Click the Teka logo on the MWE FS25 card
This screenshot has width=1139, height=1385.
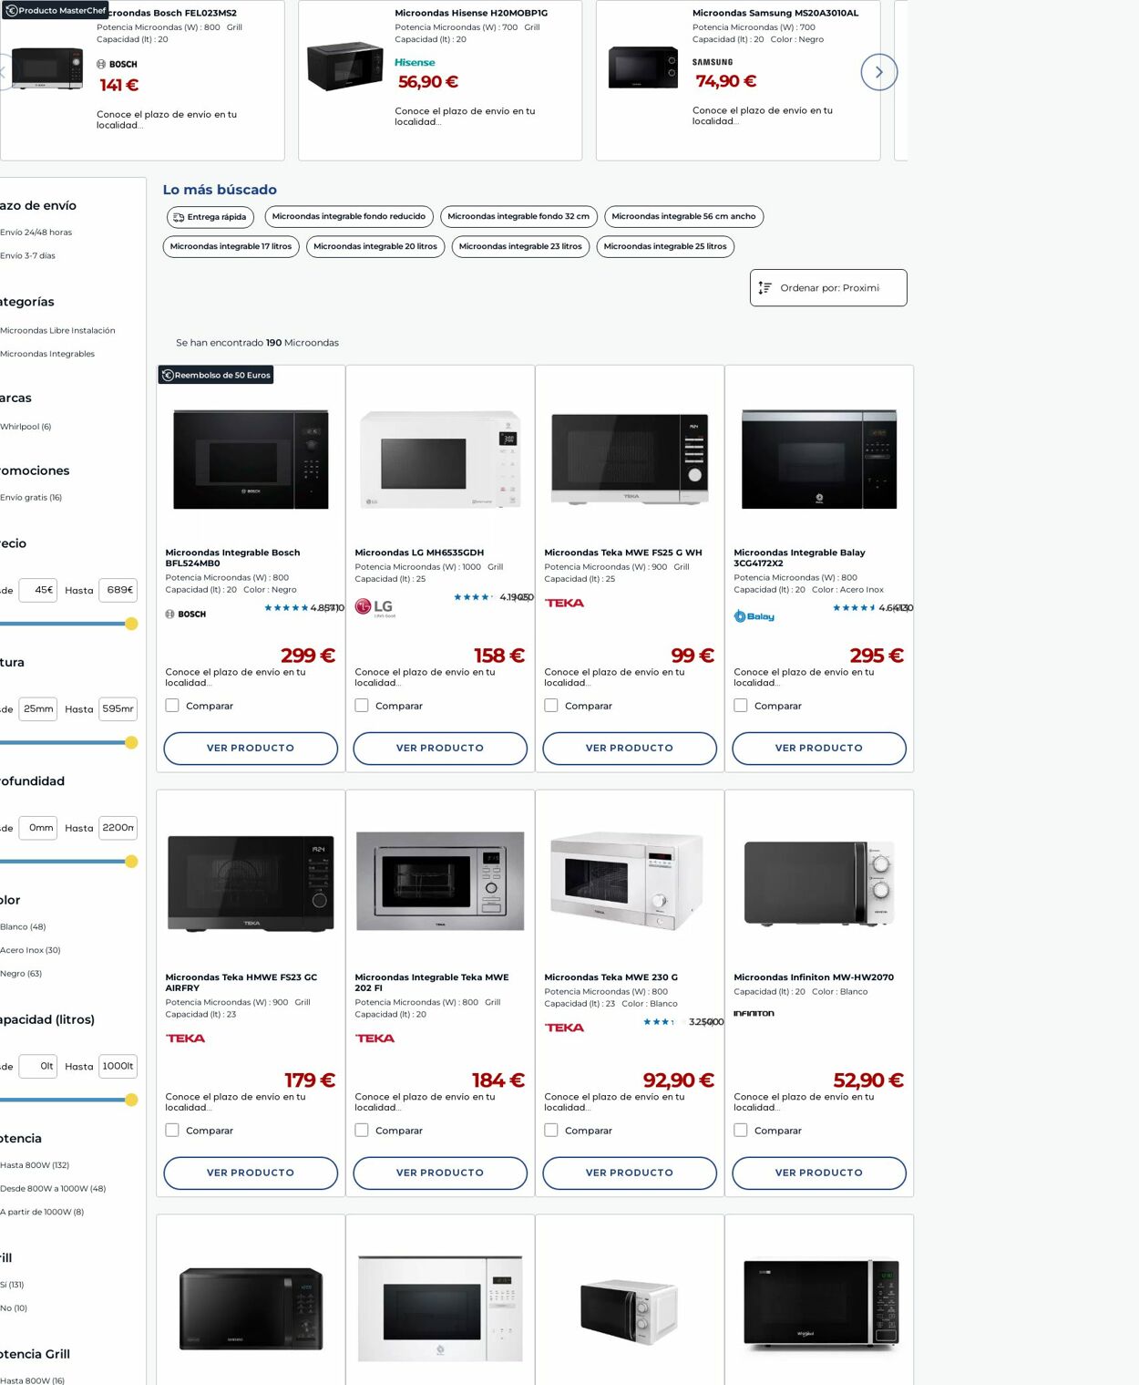(x=564, y=603)
